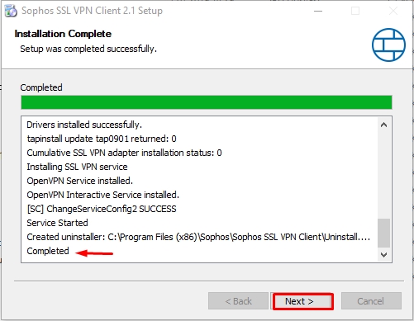Click the log scrollbar thumb

coord(383,233)
